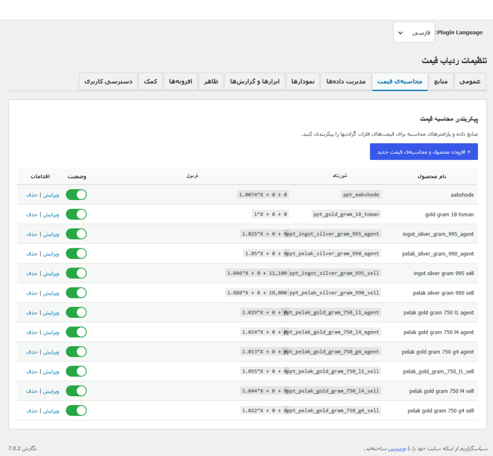493x456 pixels.
Task: Click the ppt_pelak_silver_gram_990_sell shortcode
Action: click(x=334, y=293)
